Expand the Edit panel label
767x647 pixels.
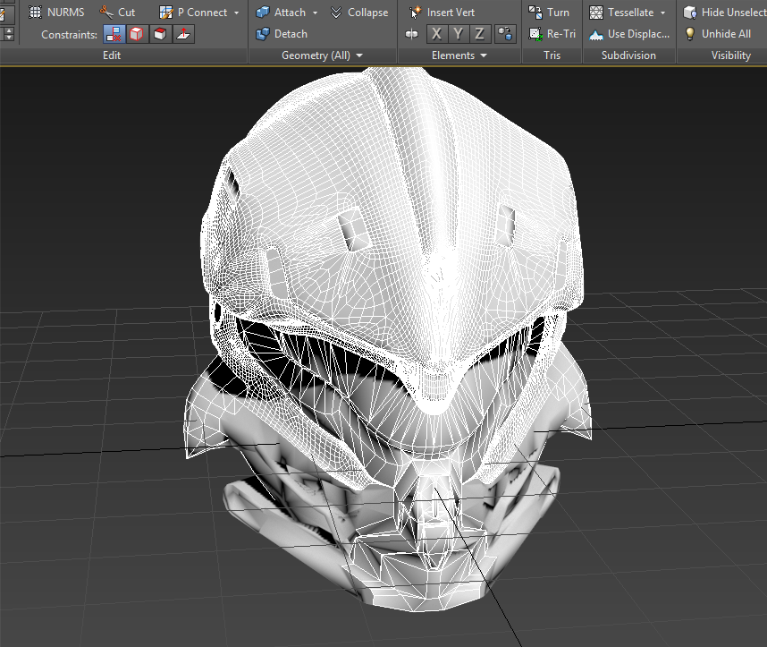pos(112,55)
